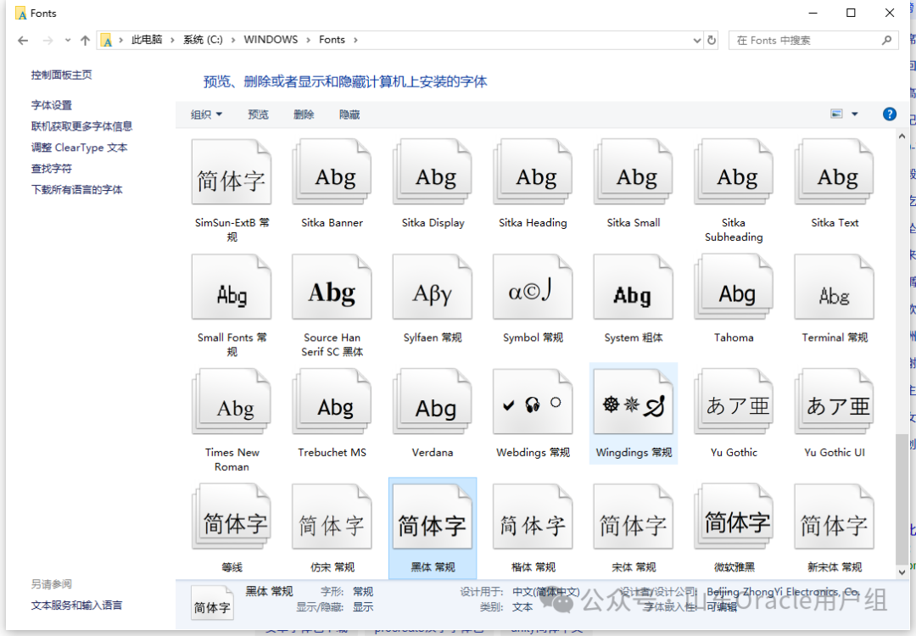
Task: Select the 黑体 常规 font icon
Action: pos(433,517)
